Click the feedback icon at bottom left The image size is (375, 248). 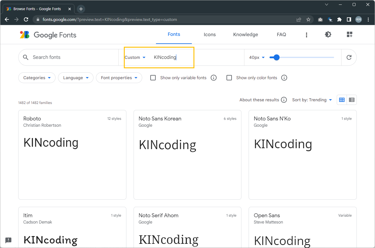click(x=8, y=240)
